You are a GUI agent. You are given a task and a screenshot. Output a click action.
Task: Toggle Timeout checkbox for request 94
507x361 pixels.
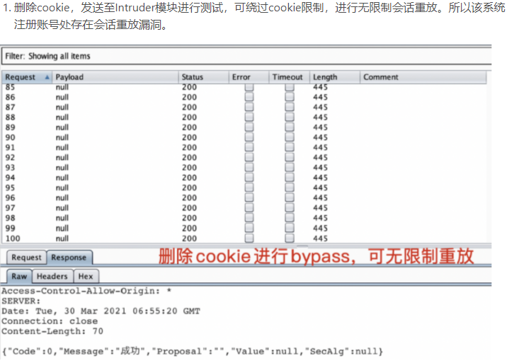290,178
